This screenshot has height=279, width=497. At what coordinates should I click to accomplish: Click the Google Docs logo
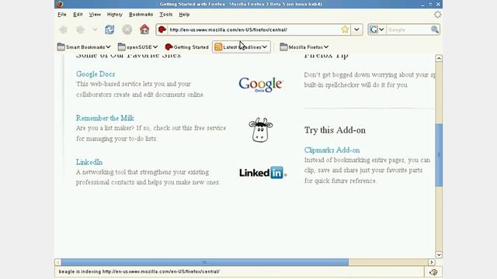click(x=261, y=84)
